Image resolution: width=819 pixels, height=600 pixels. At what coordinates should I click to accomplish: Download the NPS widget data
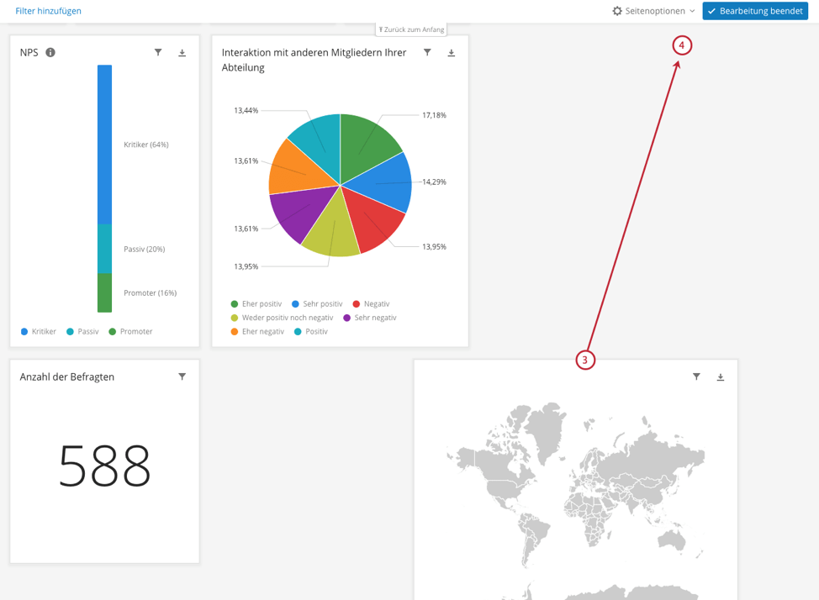[x=182, y=53]
